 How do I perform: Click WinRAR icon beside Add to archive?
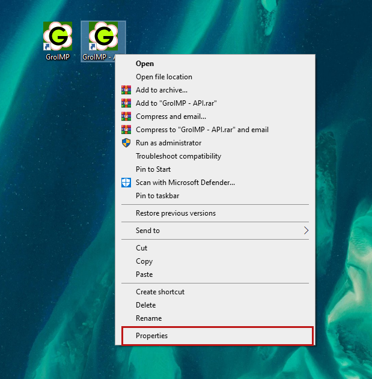(126, 90)
